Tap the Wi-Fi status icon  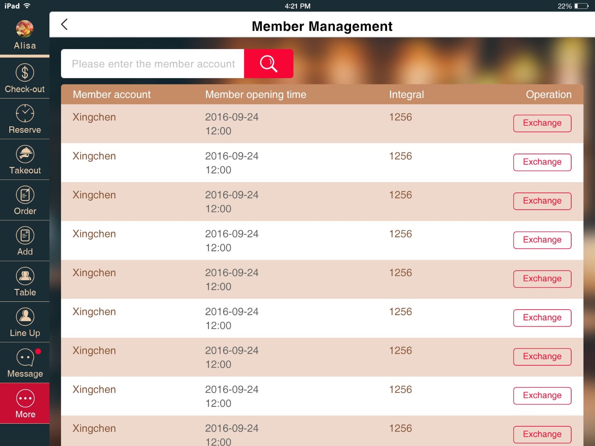27,6
